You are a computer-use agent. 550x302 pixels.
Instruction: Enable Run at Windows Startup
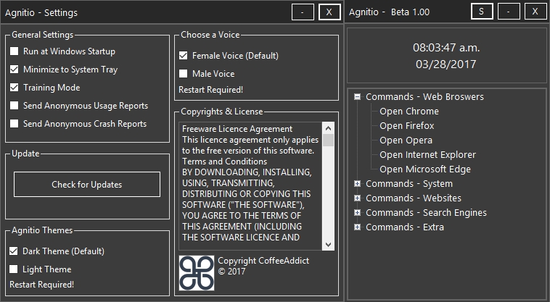[14, 51]
